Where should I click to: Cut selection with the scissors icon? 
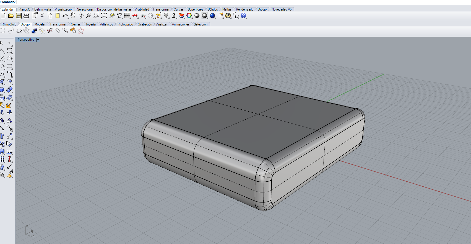(x=42, y=16)
